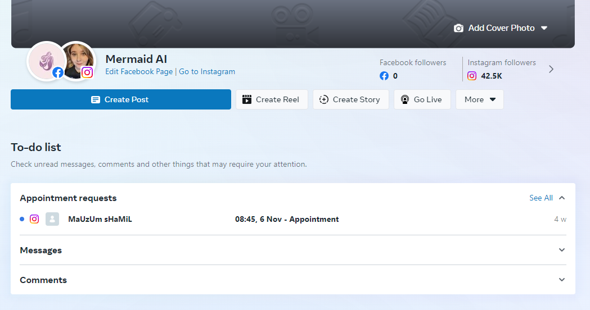This screenshot has height=310, width=590.
Task: Click the Instagram icon in the appointment row
Action: (x=34, y=219)
